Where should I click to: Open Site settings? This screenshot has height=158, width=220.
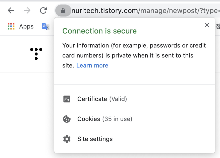(x=95, y=139)
